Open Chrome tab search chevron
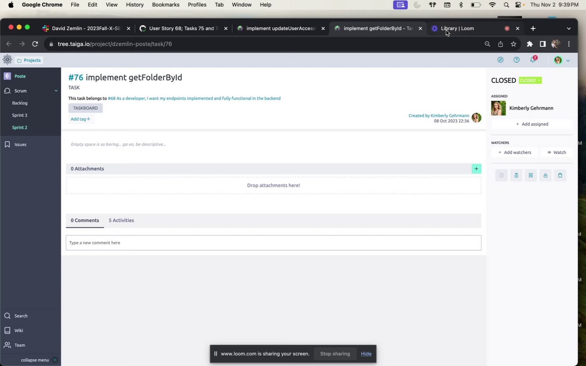The width and height of the screenshot is (586, 366). (569, 28)
